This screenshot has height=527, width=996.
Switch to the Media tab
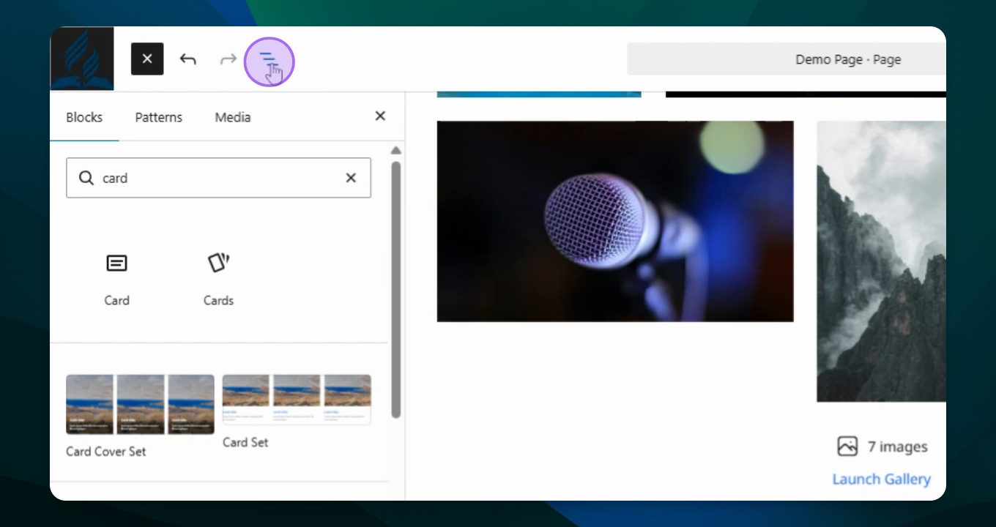click(233, 117)
